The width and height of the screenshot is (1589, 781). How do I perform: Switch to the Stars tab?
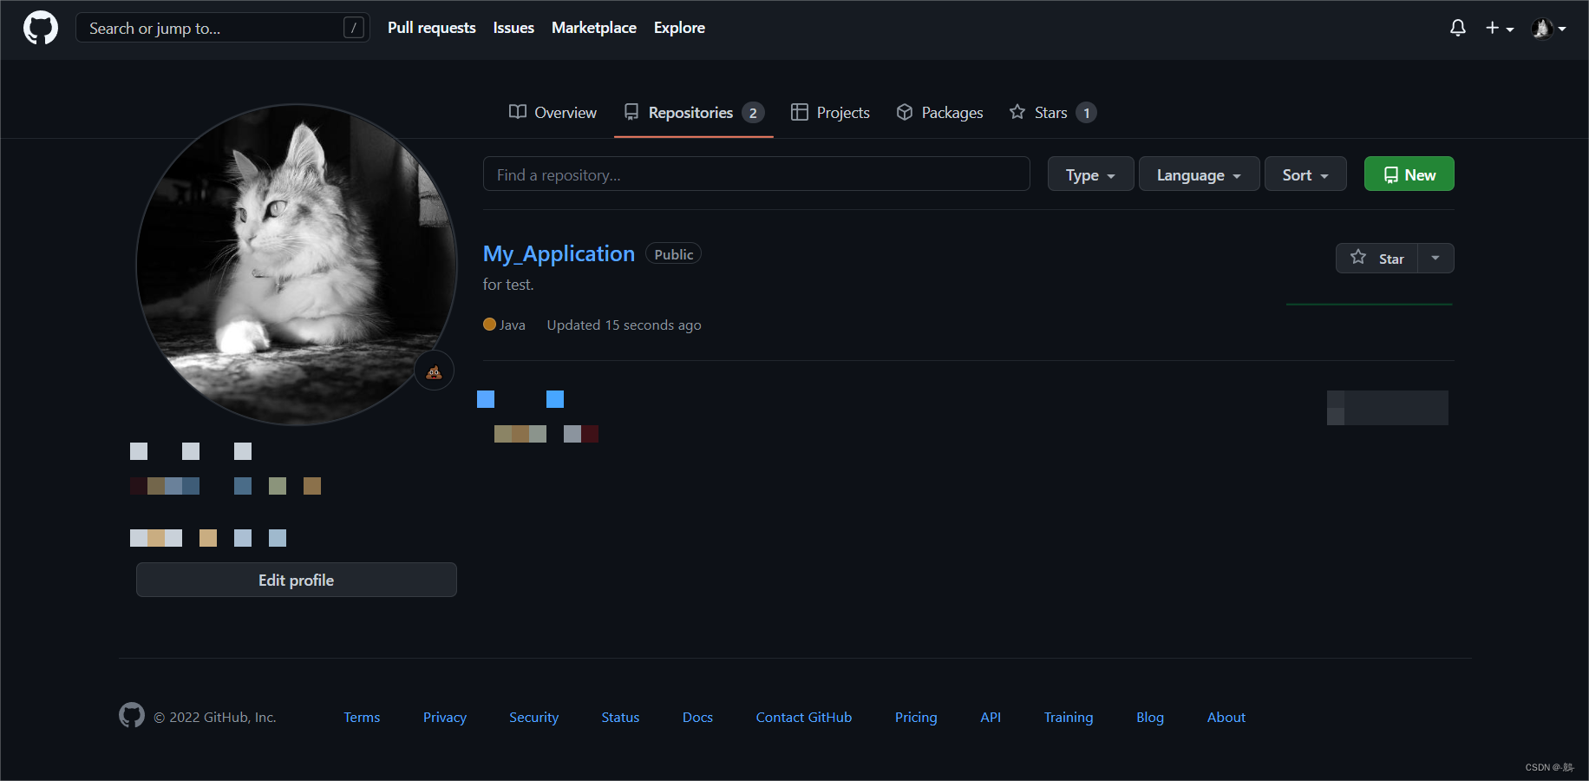(x=1052, y=113)
